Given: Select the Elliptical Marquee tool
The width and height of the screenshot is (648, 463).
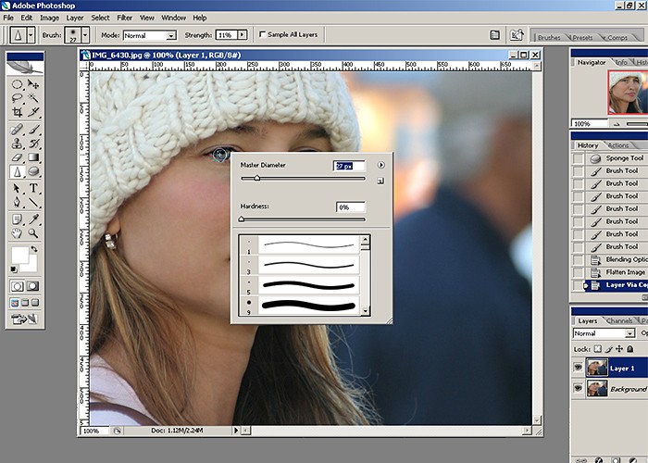Looking at the screenshot, I should tap(17, 85).
